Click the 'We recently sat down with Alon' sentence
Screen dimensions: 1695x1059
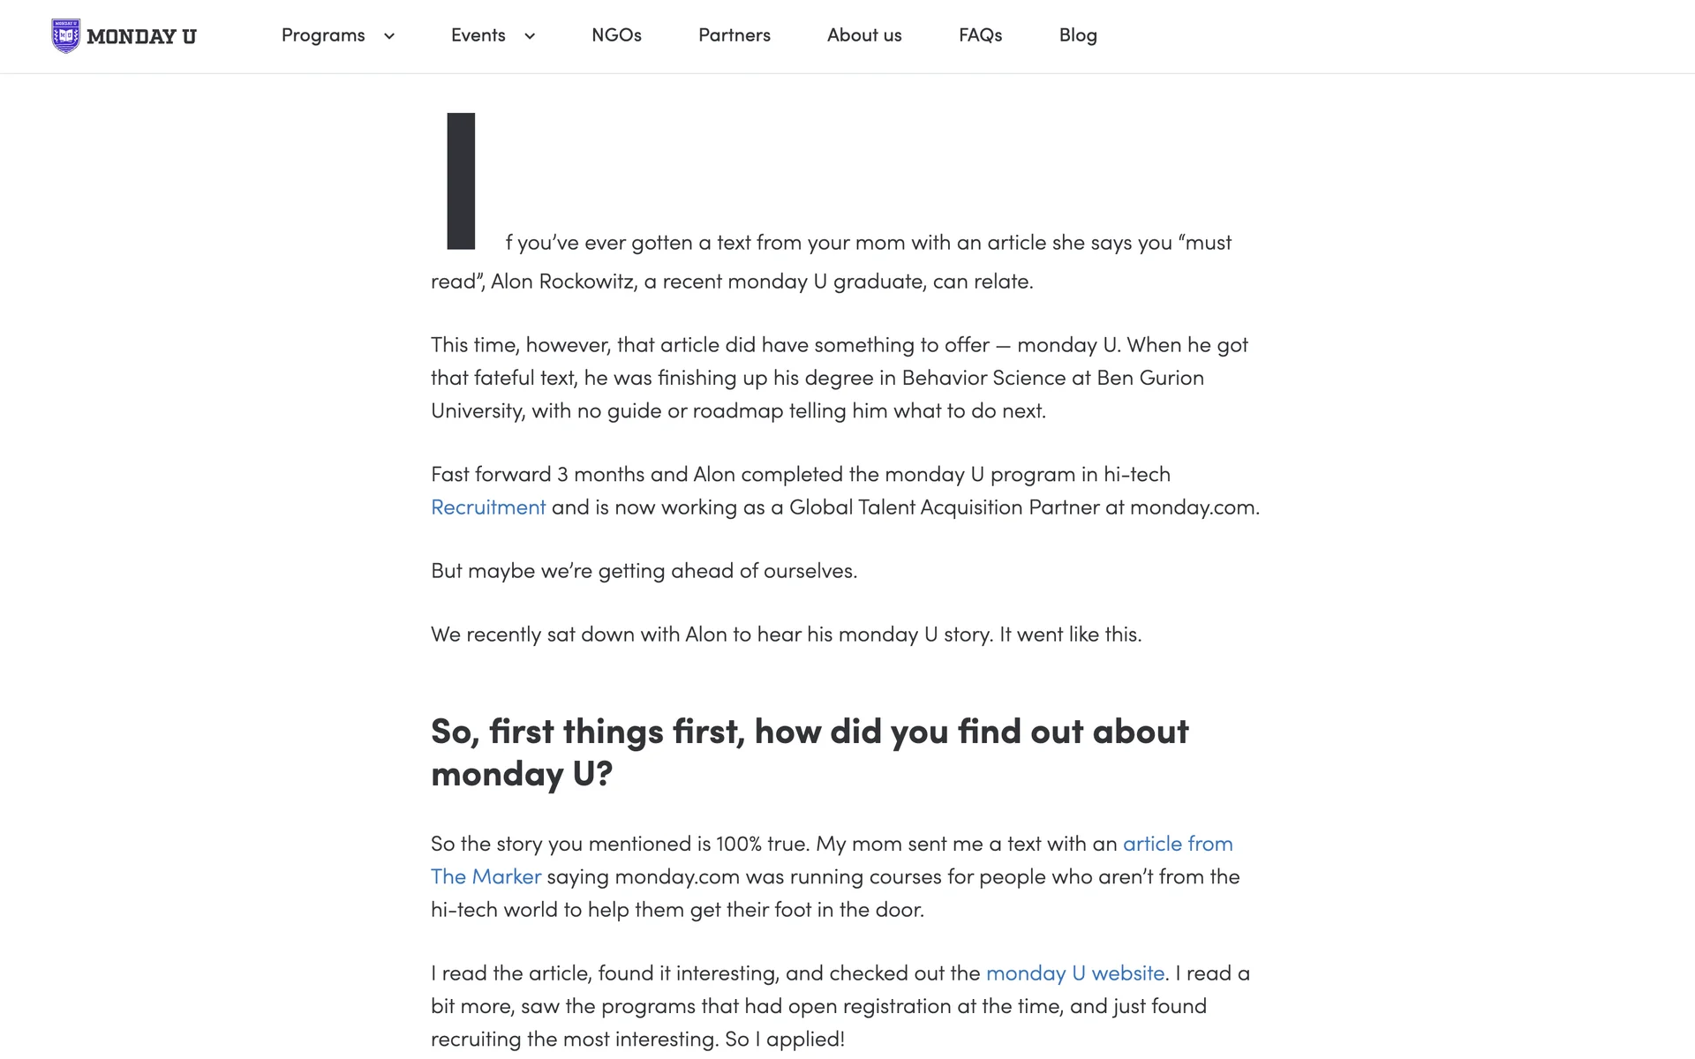[786, 635]
